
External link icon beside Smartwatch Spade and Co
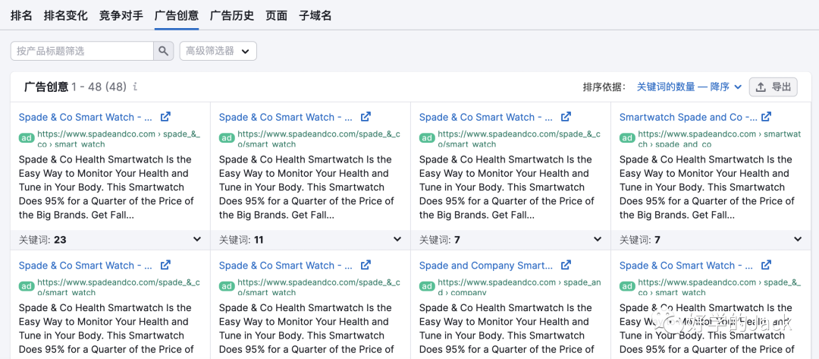766,117
